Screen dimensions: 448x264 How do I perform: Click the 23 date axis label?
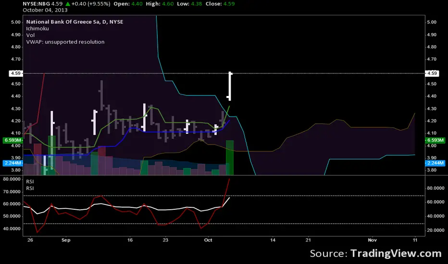165,240
